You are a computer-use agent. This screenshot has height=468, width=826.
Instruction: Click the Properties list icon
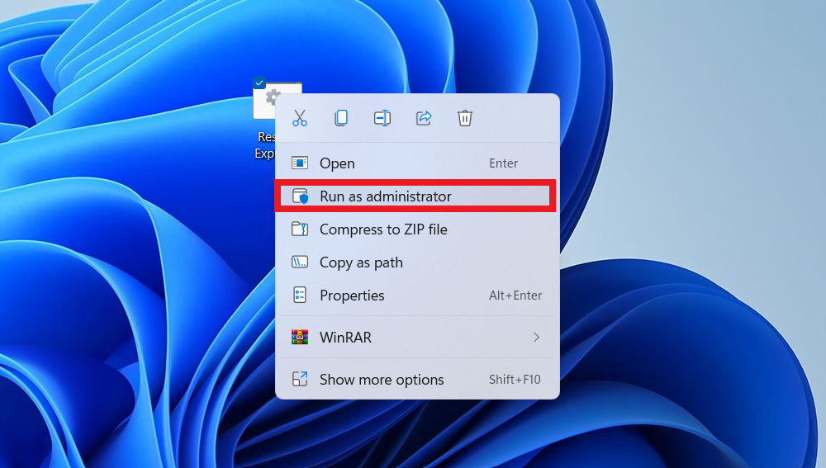pyautogui.click(x=300, y=295)
